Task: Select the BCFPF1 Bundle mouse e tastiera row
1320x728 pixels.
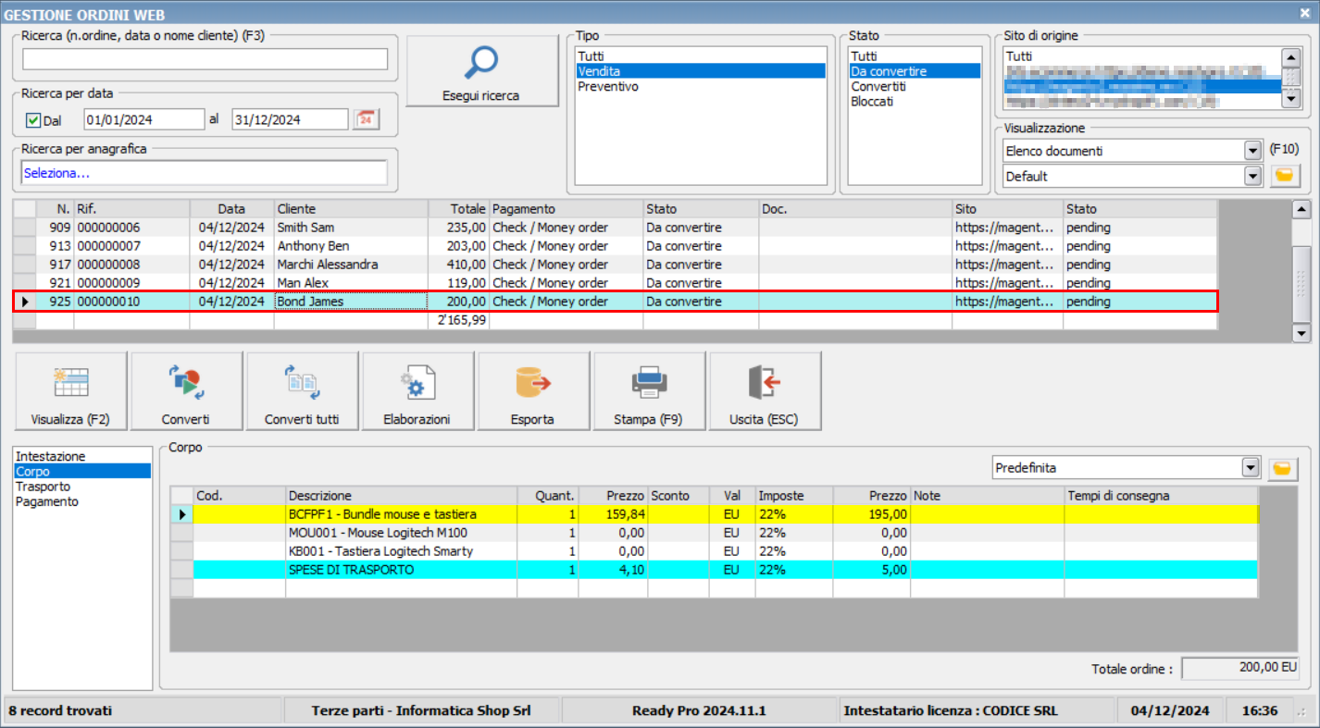Action: pos(715,514)
